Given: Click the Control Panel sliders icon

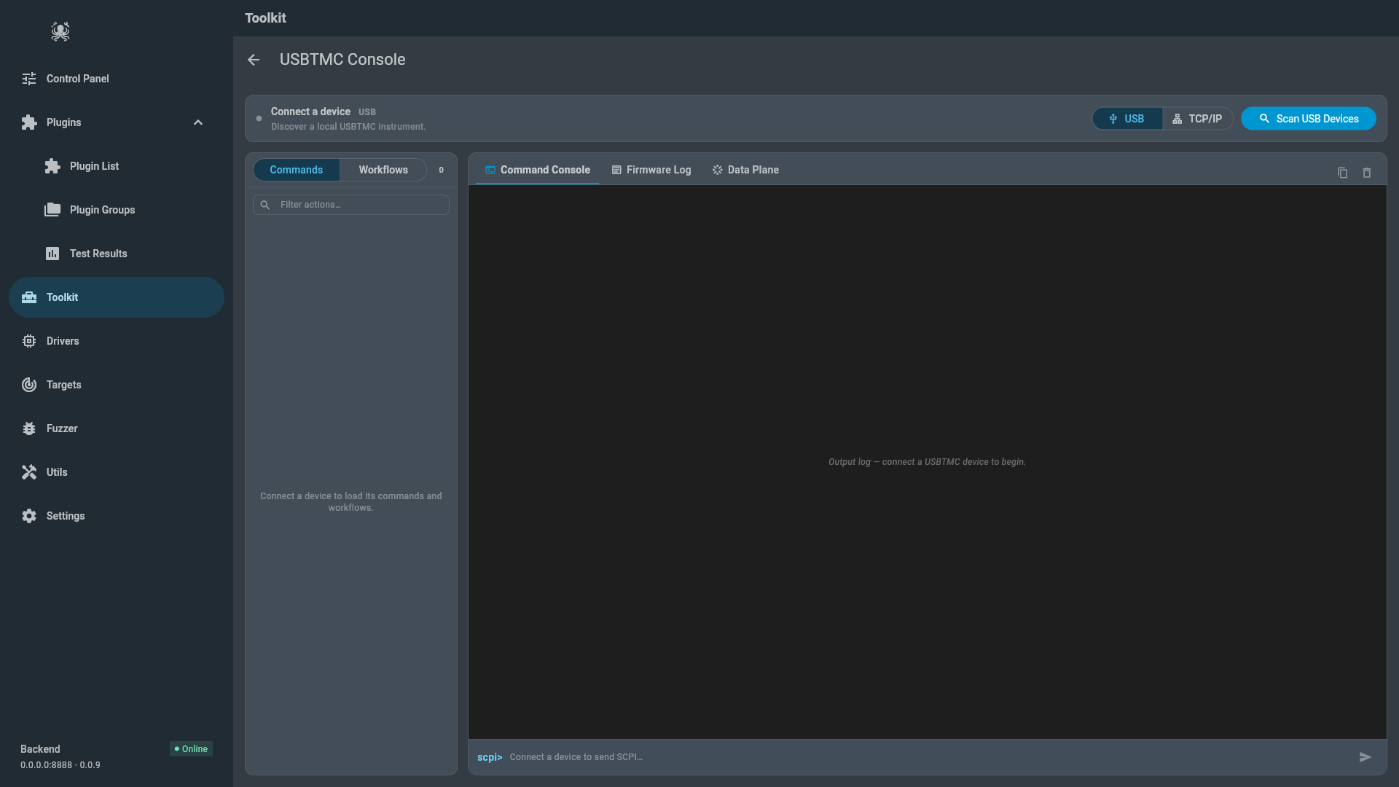Looking at the screenshot, I should [x=29, y=79].
